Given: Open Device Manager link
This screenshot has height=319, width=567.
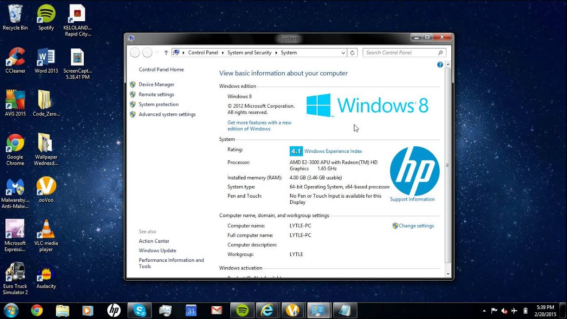Looking at the screenshot, I should coord(156,85).
